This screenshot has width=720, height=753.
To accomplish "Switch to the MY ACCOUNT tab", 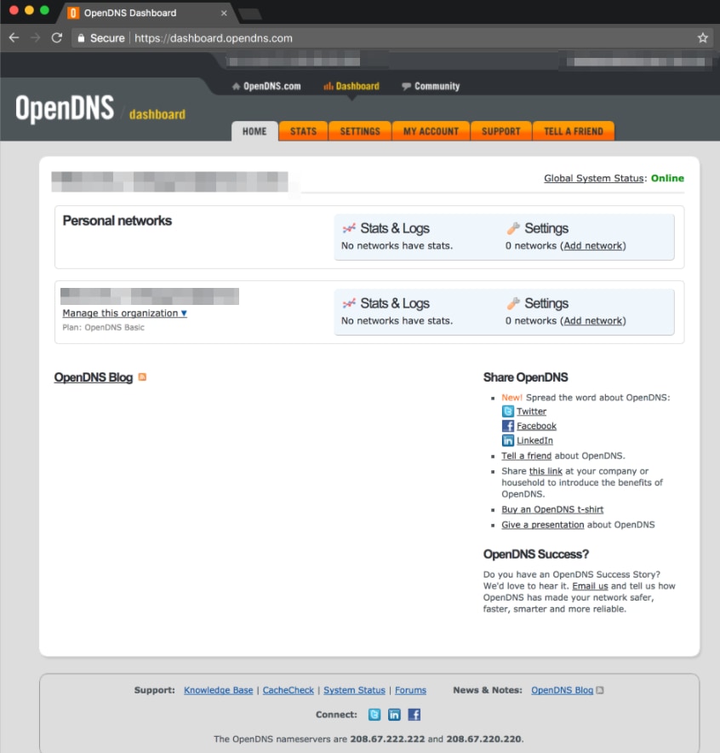I will 431,131.
